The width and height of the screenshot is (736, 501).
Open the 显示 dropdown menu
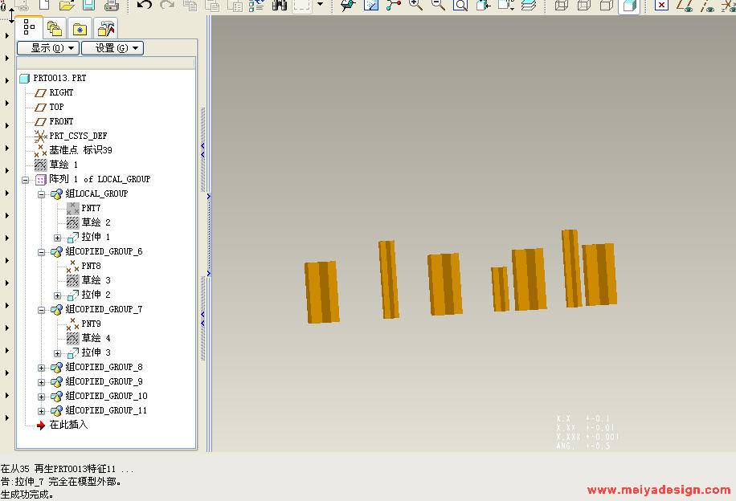point(47,48)
